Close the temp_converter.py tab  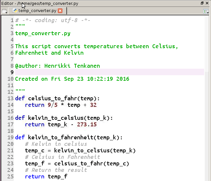point(60,11)
